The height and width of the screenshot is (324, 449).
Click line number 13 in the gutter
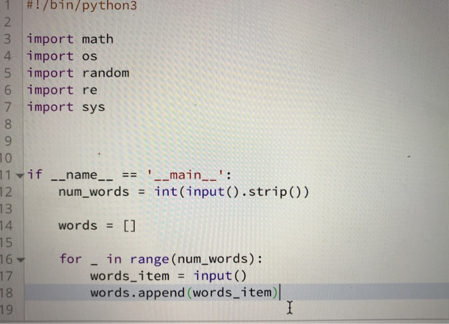pos(6,209)
